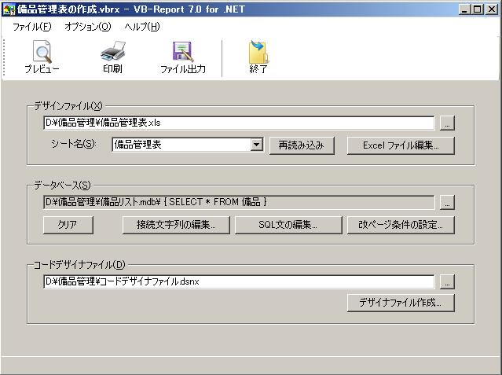Click デザイナファイル作成... button

click(401, 303)
